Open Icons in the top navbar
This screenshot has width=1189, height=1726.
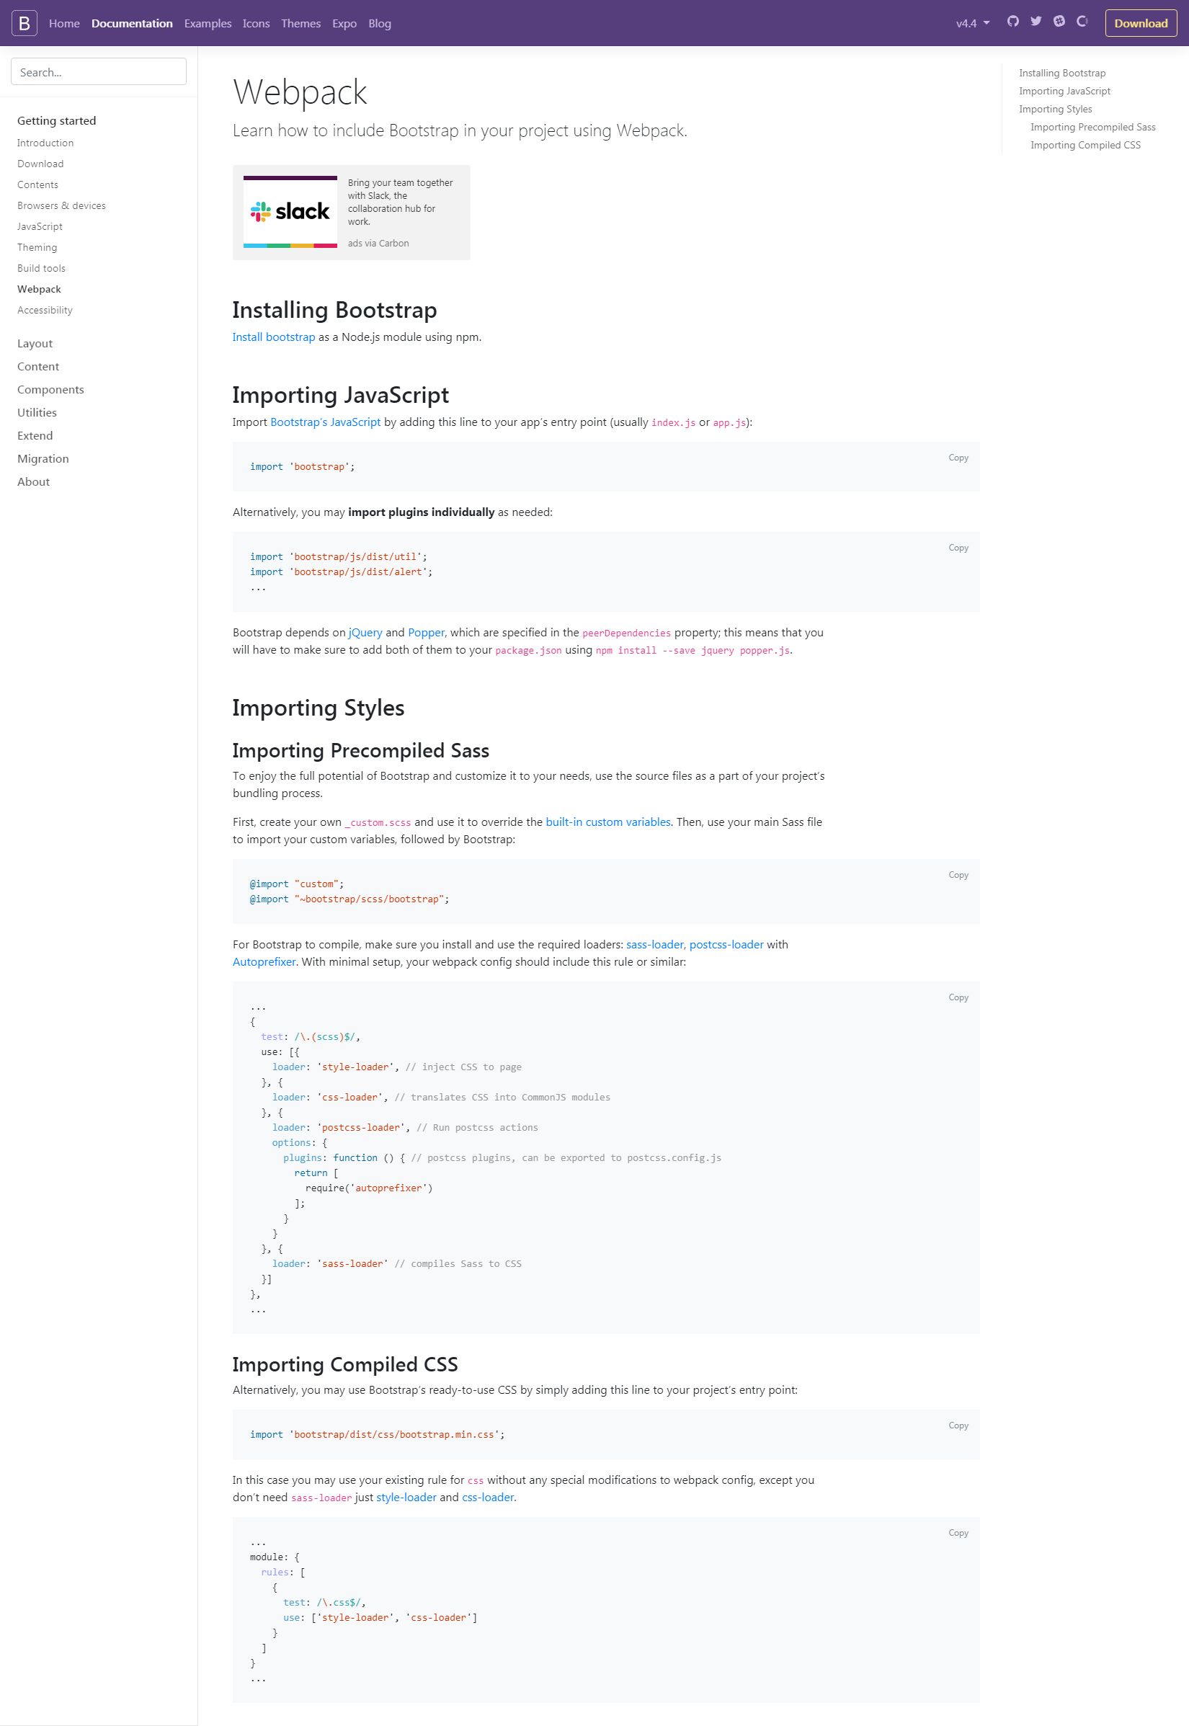[257, 23]
